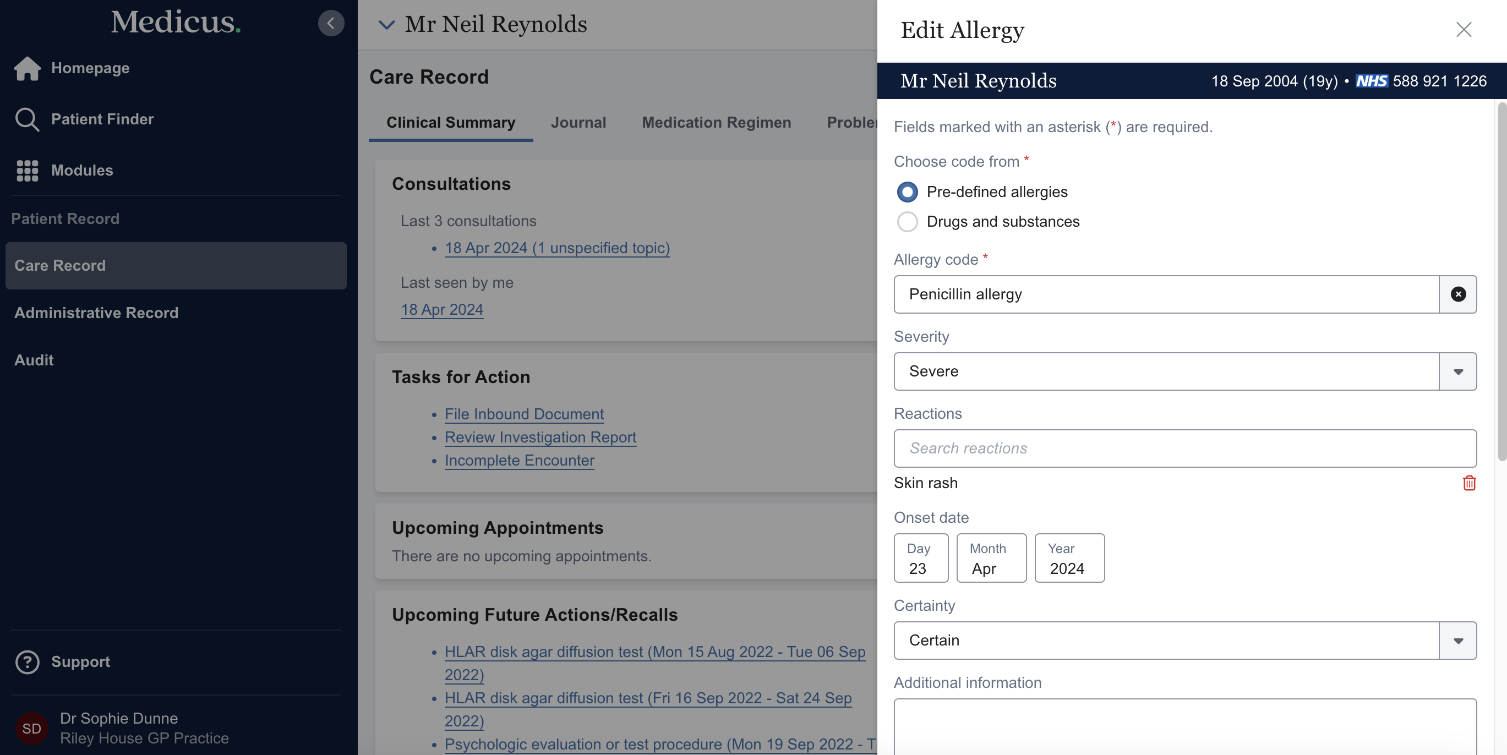Open the Medication Regimen tab
Screen dimensions: 1507x755
tap(716, 122)
